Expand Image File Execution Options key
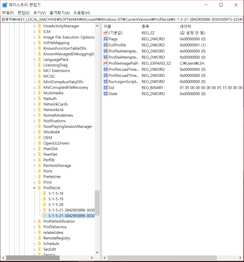Screen dimensions: 244x262 click(35, 37)
